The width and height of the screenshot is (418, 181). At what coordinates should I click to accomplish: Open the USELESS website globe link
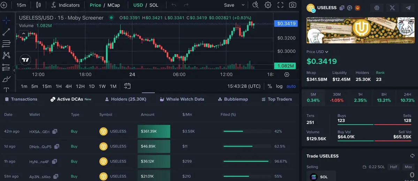click(377, 8)
